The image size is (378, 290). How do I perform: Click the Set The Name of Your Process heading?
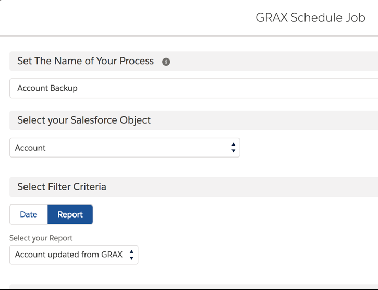coord(86,61)
